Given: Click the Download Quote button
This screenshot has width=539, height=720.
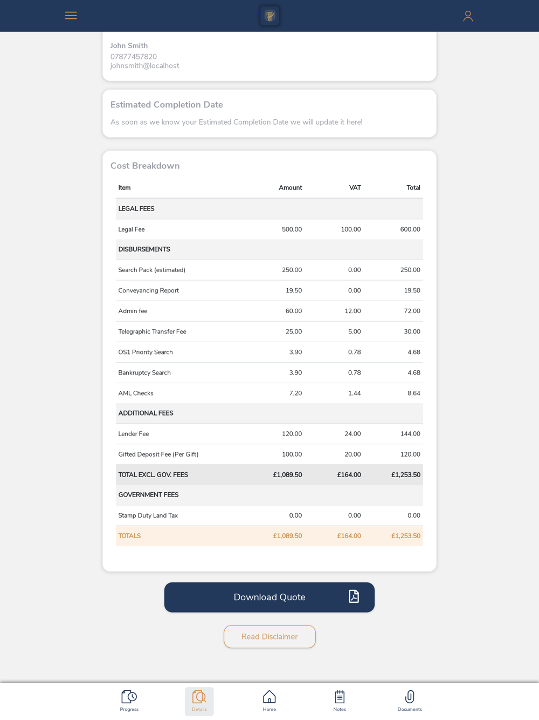Looking at the screenshot, I should point(269,597).
